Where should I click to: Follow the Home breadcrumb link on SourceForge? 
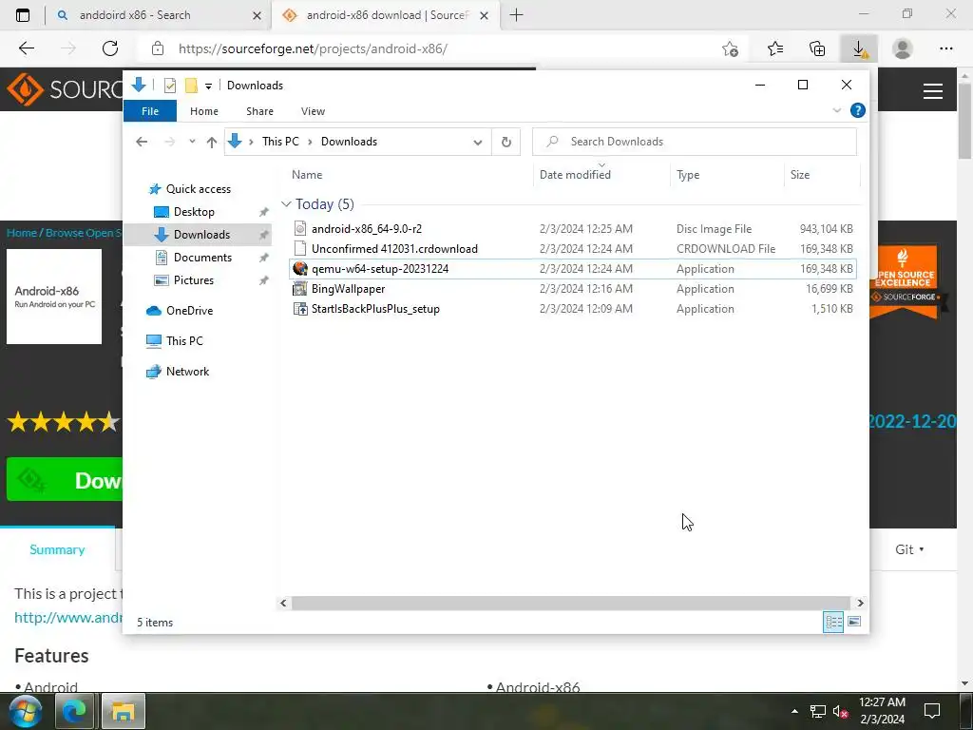(22, 233)
